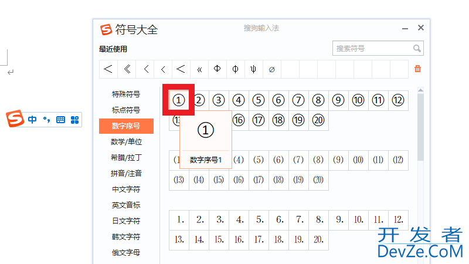Insert the circled number ⑰ symbol
Screen dimensions: 469x264
pyautogui.click(x=259, y=120)
